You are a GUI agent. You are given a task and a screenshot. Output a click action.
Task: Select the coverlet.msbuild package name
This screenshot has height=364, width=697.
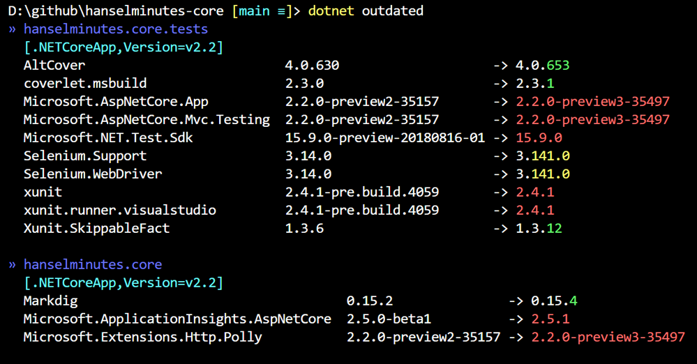point(85,83)
